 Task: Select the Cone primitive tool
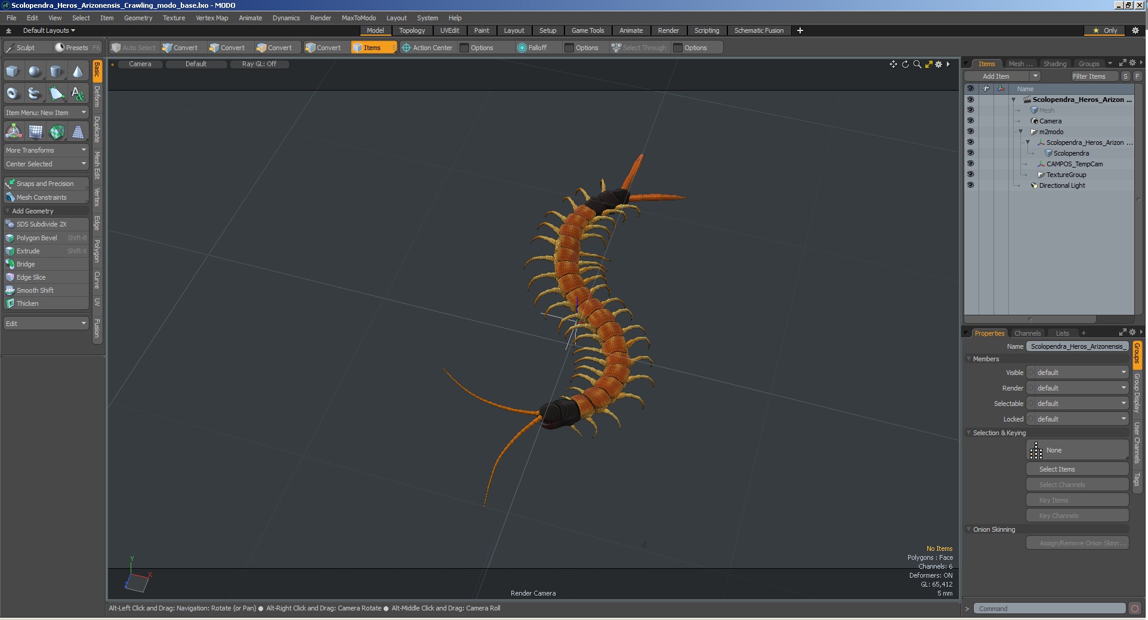tap(78, 72)
